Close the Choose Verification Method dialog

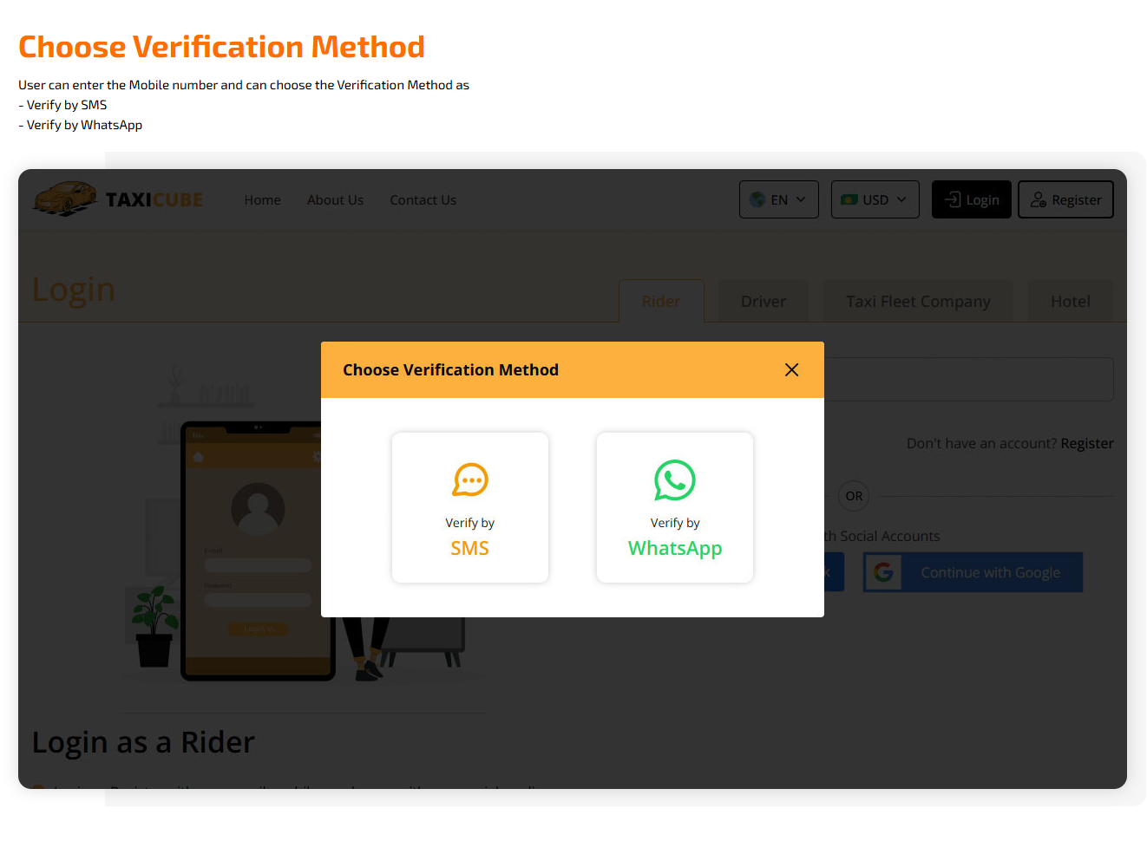point(791,370)
